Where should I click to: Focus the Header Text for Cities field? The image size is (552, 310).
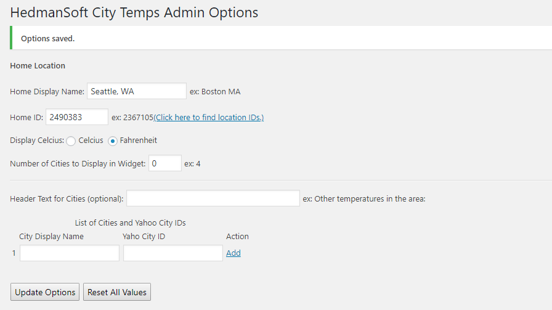click(213, 198)
